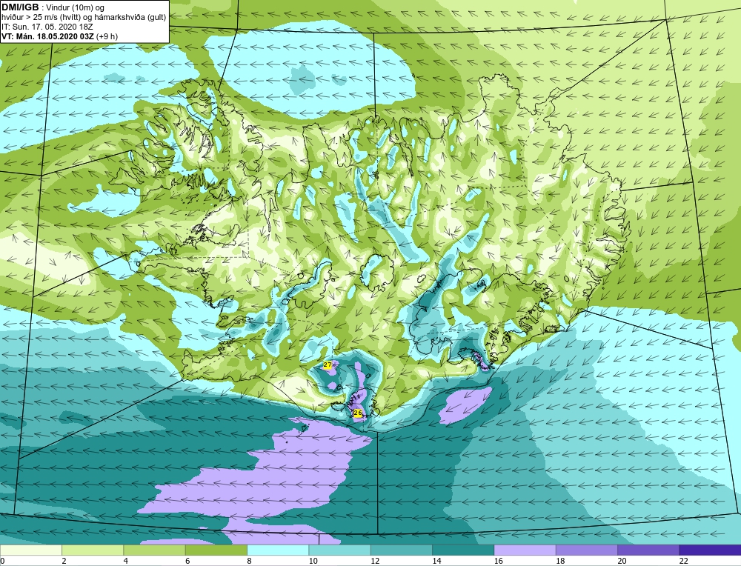Click the legend value 22 label
The width and height of the screenshot is (741, 566).
point(684,561)
